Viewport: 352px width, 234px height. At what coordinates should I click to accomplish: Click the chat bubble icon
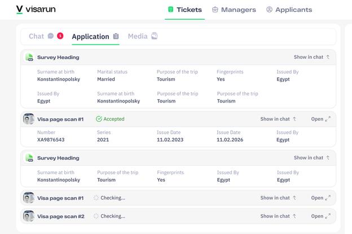click(51, 36)
